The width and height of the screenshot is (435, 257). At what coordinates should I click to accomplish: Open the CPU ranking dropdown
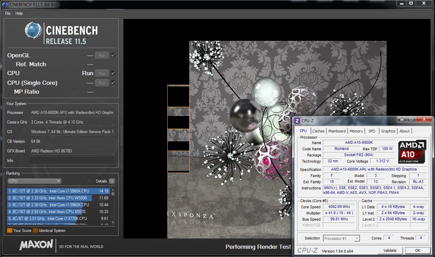pos(34,181)
